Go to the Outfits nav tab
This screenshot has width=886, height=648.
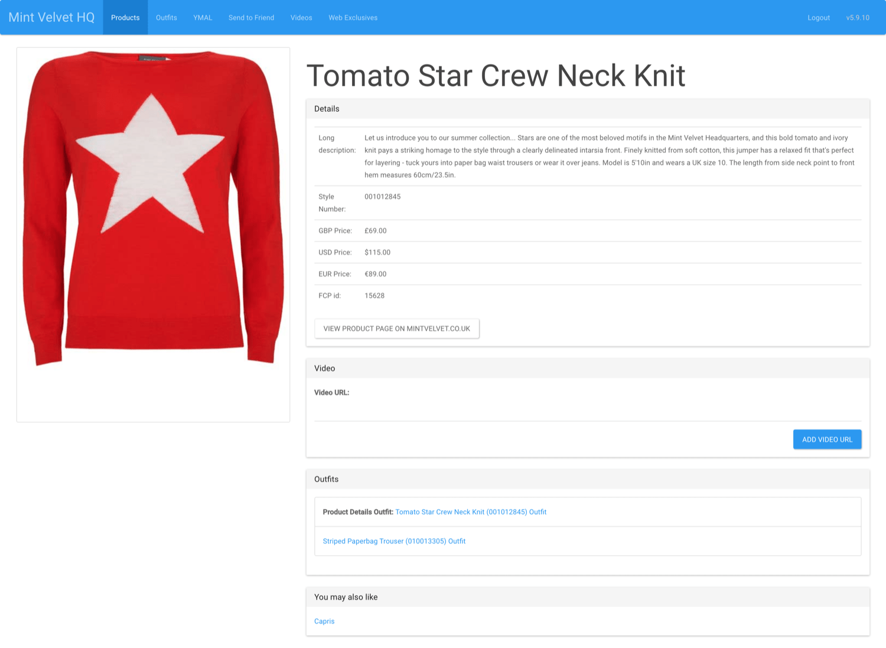pyautogui.click(x=167, y=17)
